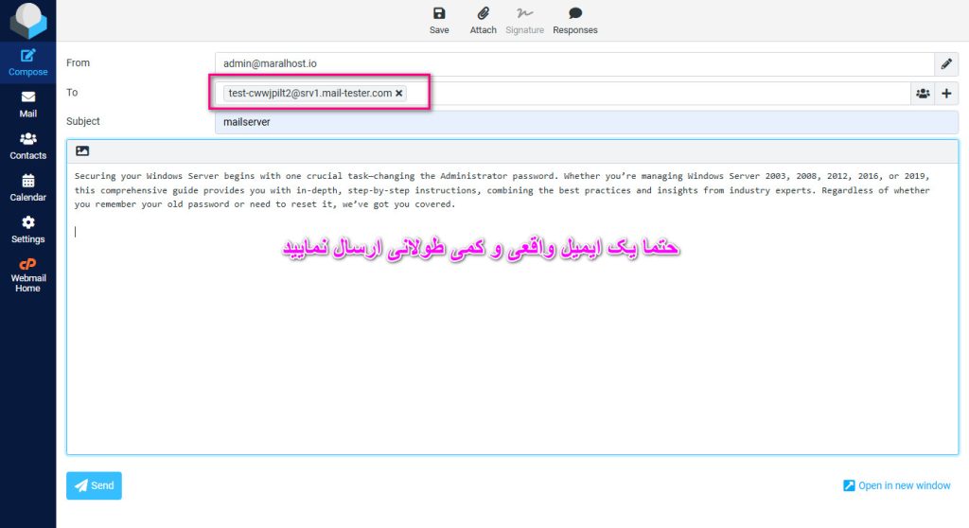Screen dimensions: 969x528
Task: Send the email
Action: coord(94,485)
